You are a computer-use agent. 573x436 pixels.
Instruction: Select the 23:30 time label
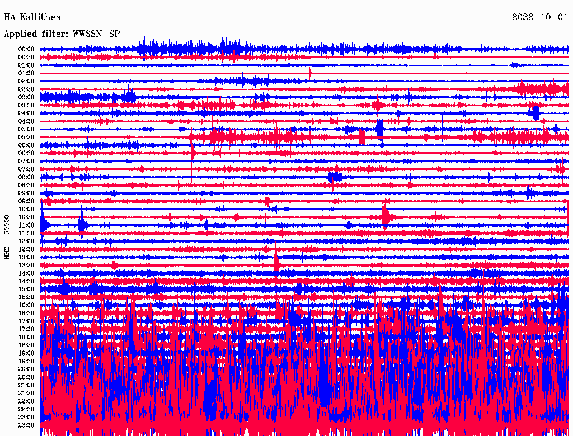[x=26, y=425]
